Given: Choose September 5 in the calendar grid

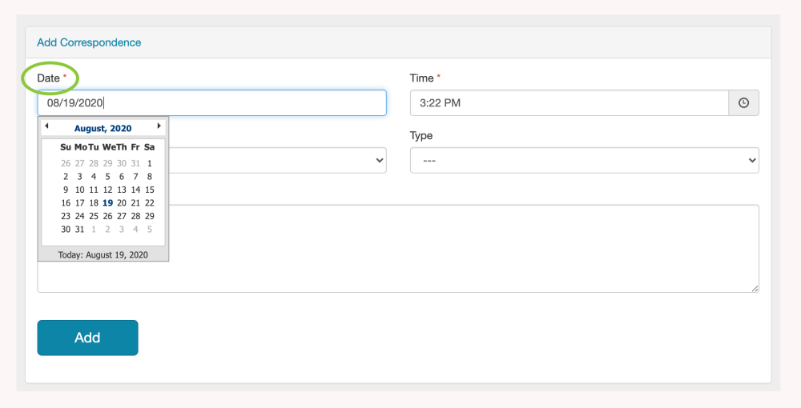Looking at the screenshot, I should (150, 230).
